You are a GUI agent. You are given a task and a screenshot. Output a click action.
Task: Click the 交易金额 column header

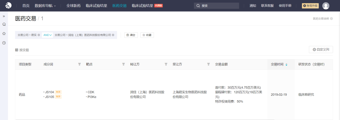221,64
